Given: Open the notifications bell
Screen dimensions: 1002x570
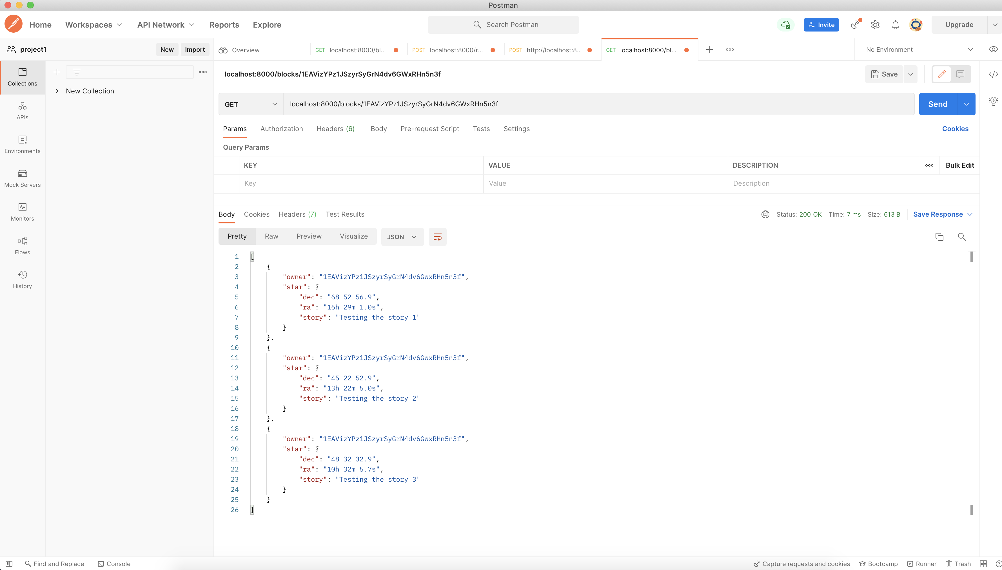Looking at the screenshot, I should pyautogui.click(x=896, y=25).
